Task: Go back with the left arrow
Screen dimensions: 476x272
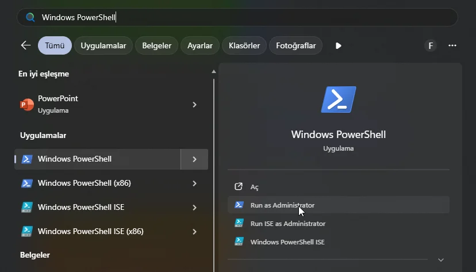Action: pyautogui.click(x=26, y=45)
